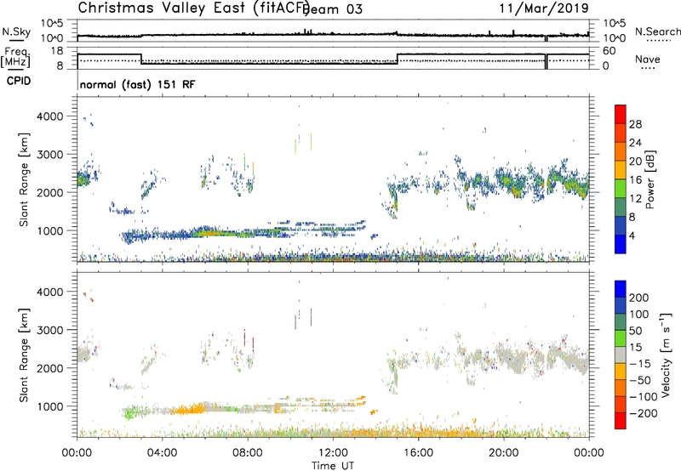Click the '4000' tick on power panel
Image resolution: width=681 pixels, height=471 pixels.
(50, 116)
